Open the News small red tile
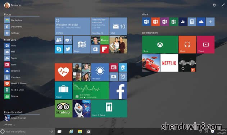Image resolution: width=227 pixels, height=135 pixels. pyautogui.click(x=114, y=68)
